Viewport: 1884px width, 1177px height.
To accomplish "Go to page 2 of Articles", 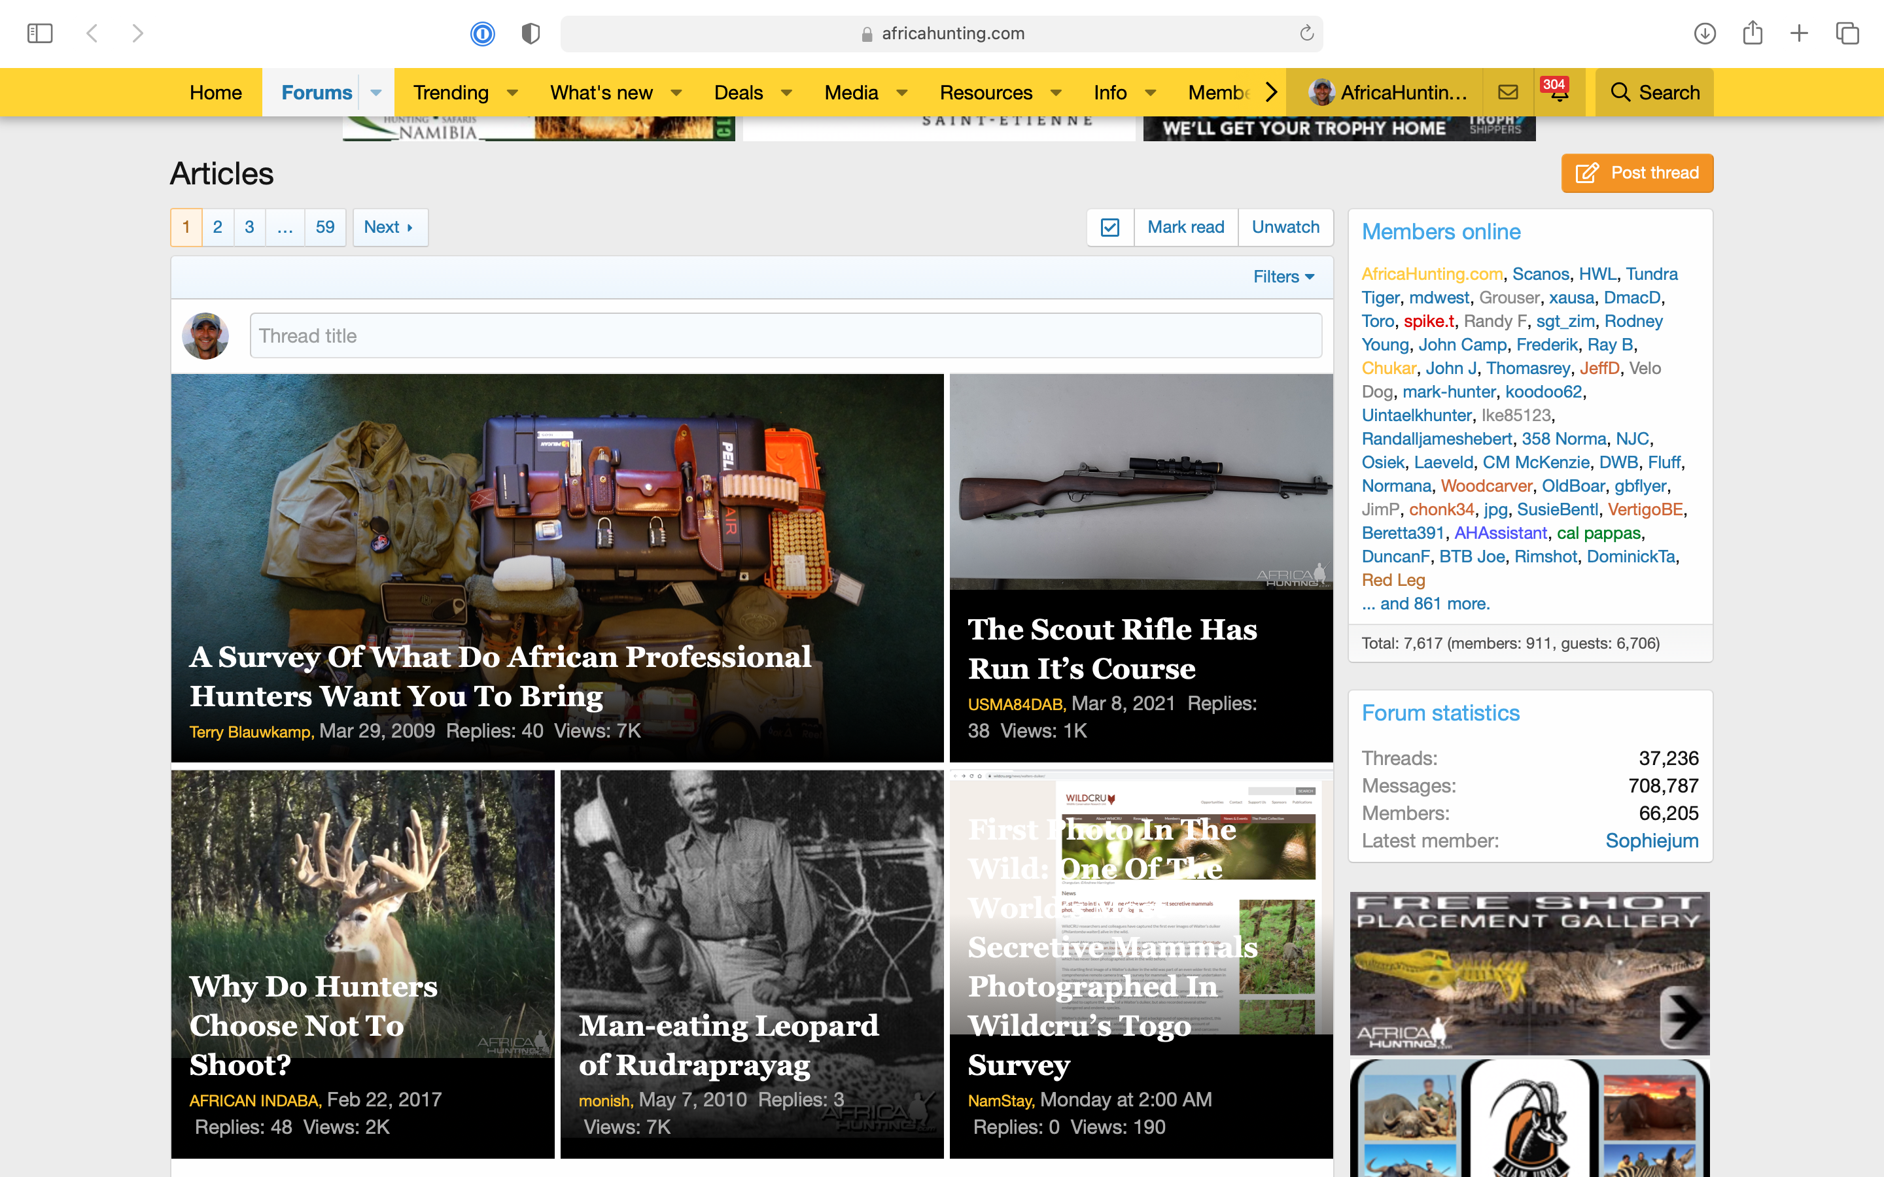I will [218, 228].
